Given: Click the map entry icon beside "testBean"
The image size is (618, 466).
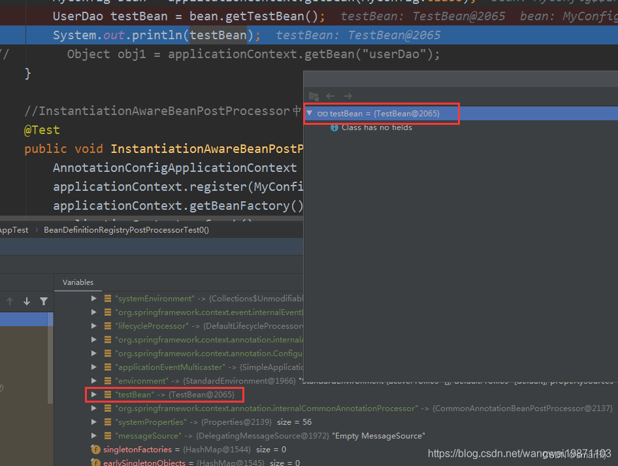Looking at the screenshot, I should [x=107, y=394].
